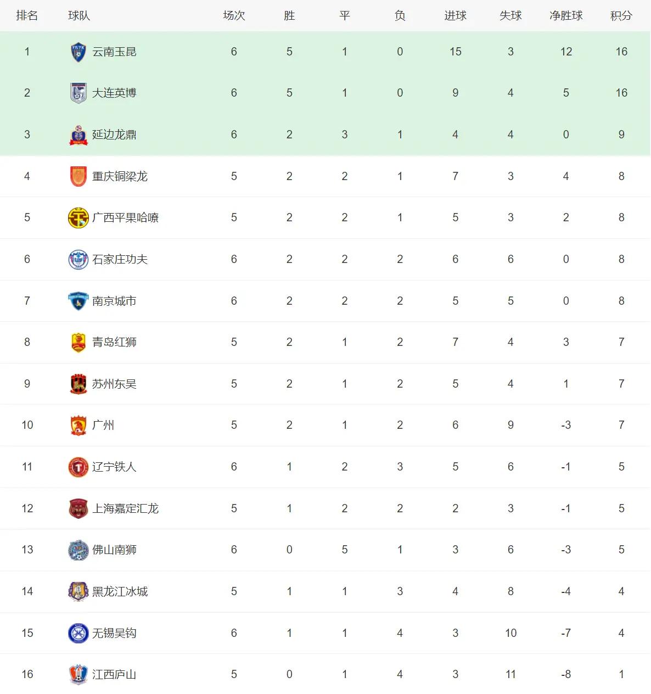Click the 青岛红狮 team crest

(x=78, y=343)
